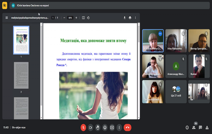Click the present screen icon

point(112,128)
